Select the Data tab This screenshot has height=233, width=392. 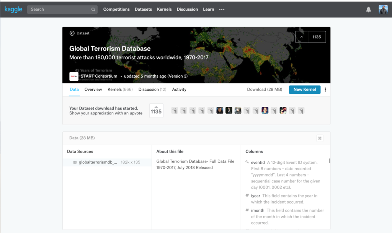(x=74, y=90)
